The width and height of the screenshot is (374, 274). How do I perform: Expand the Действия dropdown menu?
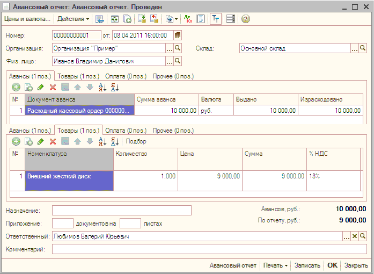click(74, 19)
